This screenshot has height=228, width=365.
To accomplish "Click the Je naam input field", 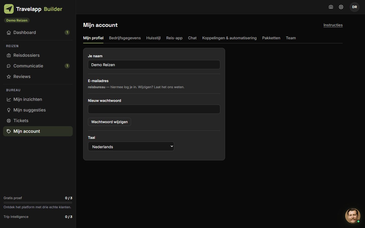I will point(154,65).
